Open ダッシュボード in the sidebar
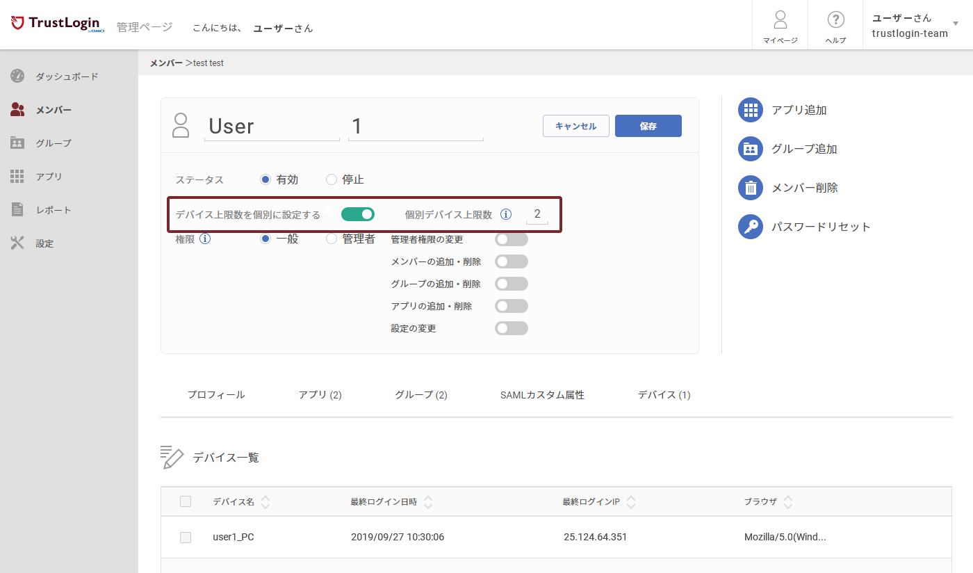 [69, 76]
